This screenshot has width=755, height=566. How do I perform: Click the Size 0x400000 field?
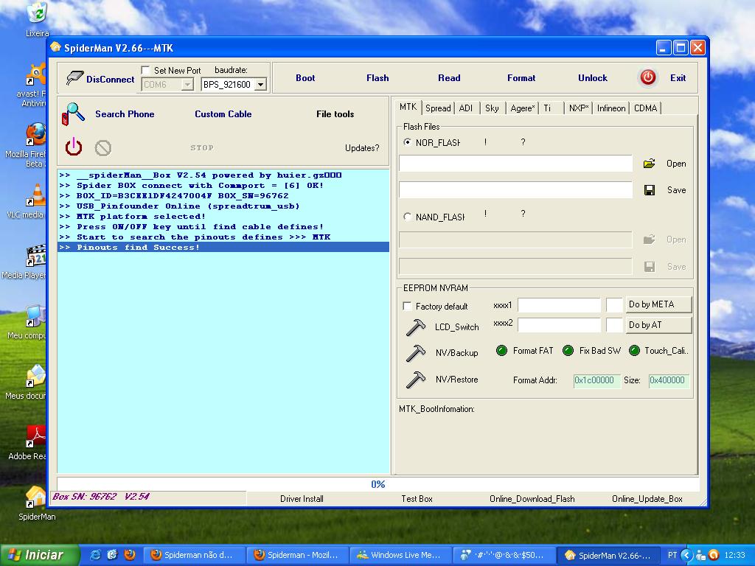[669, 380]
